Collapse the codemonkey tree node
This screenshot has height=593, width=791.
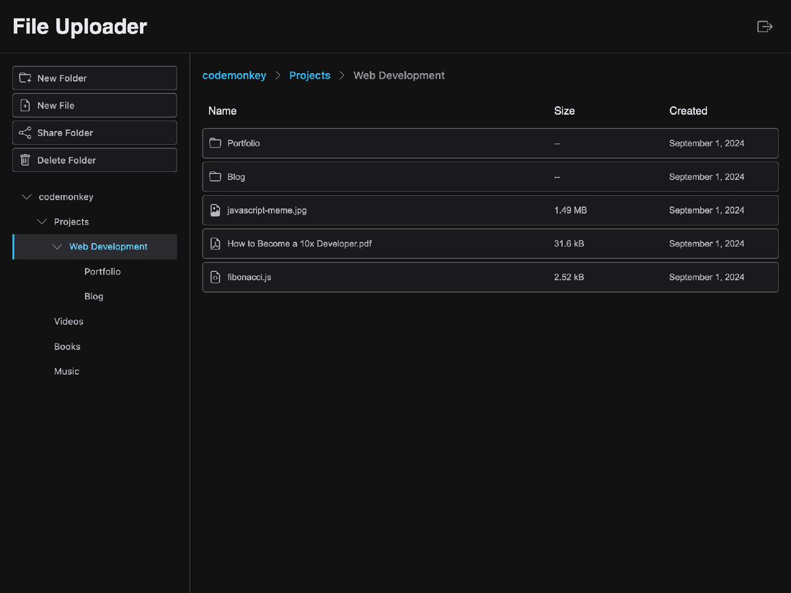(x=26, y=196)
